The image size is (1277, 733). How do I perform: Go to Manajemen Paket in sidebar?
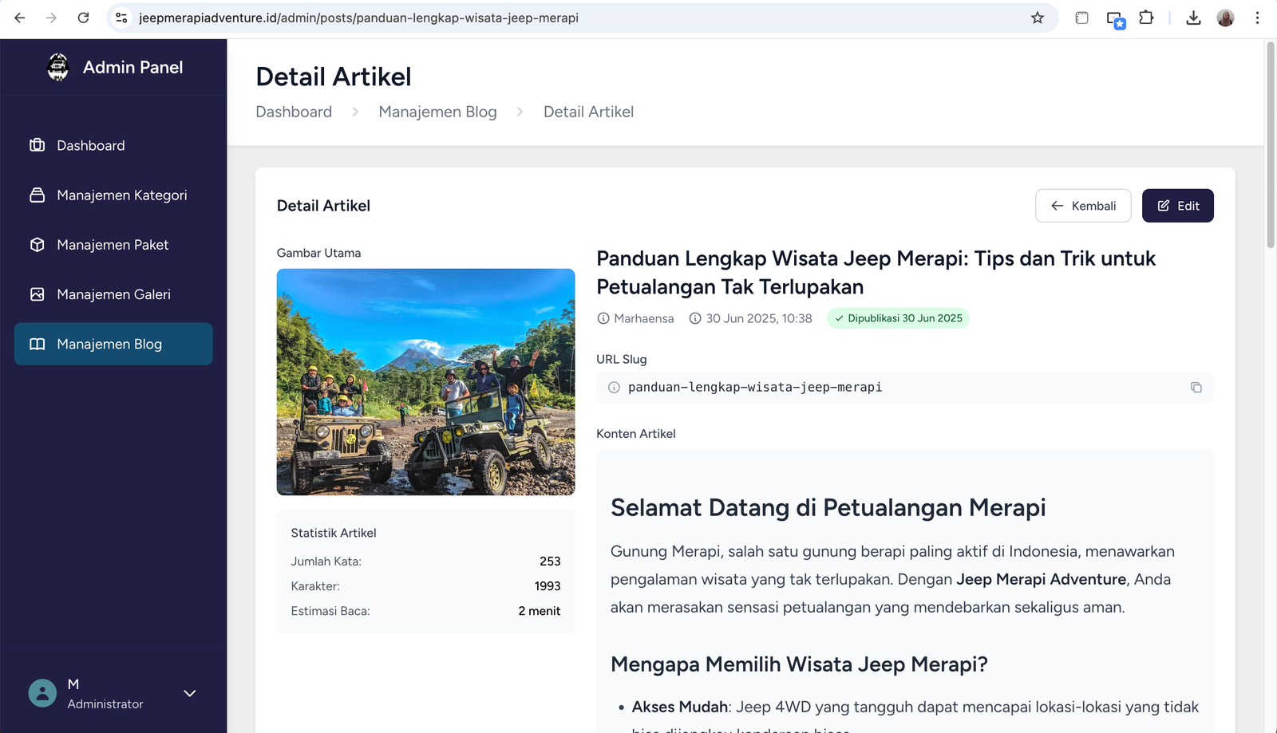tap(113, 245)
